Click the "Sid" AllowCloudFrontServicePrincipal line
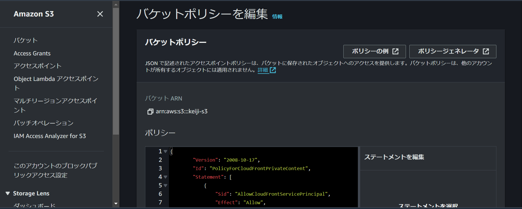The image size is (522, 209). pyautogui.click(x=273, y=194)
